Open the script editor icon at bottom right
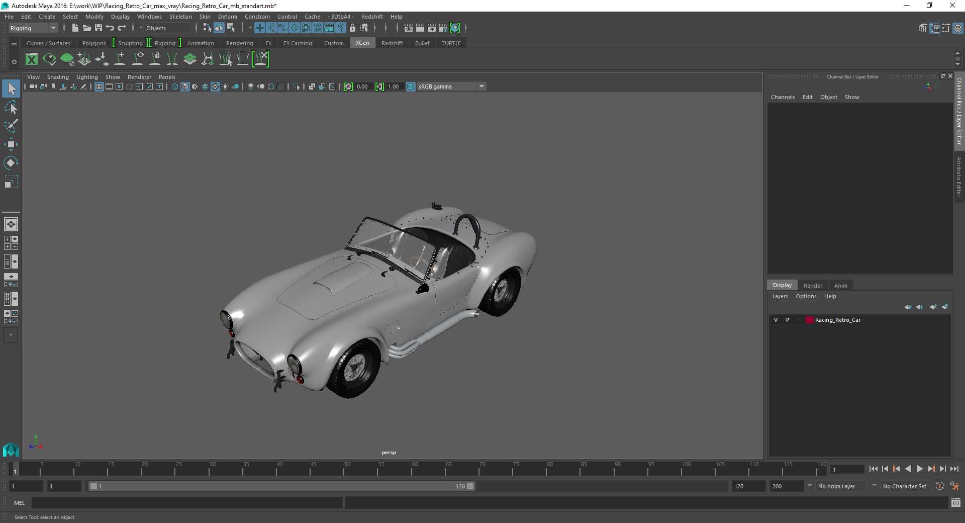The width and height of the screenshot is (965, 523). click(x=956, y=502)
